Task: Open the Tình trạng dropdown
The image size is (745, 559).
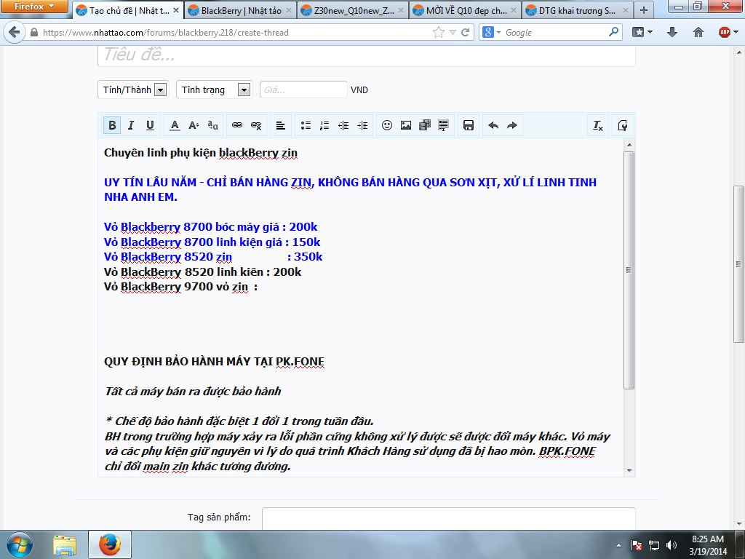Action: (215, 90)
